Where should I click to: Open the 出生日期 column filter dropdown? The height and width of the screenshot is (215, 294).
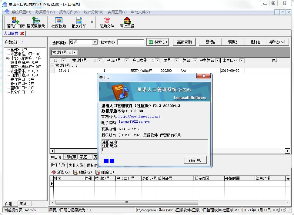[242, 60]
